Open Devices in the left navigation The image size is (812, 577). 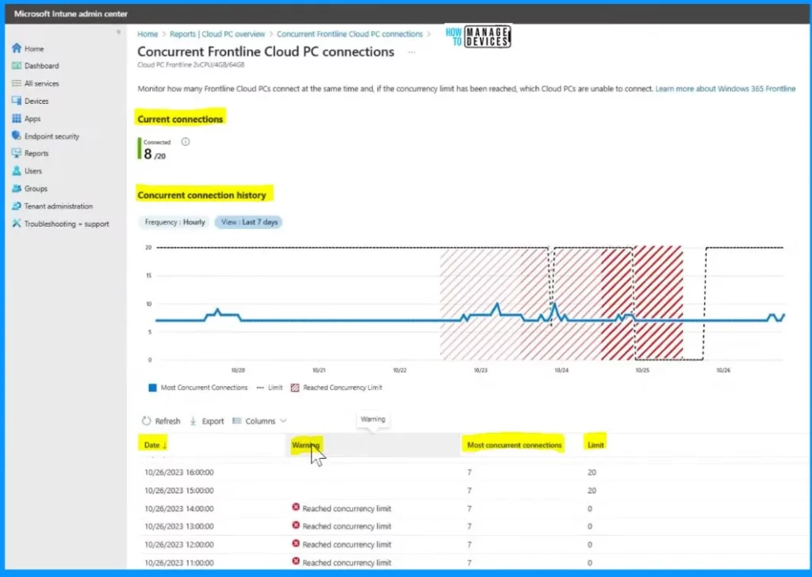coord(36,101)
